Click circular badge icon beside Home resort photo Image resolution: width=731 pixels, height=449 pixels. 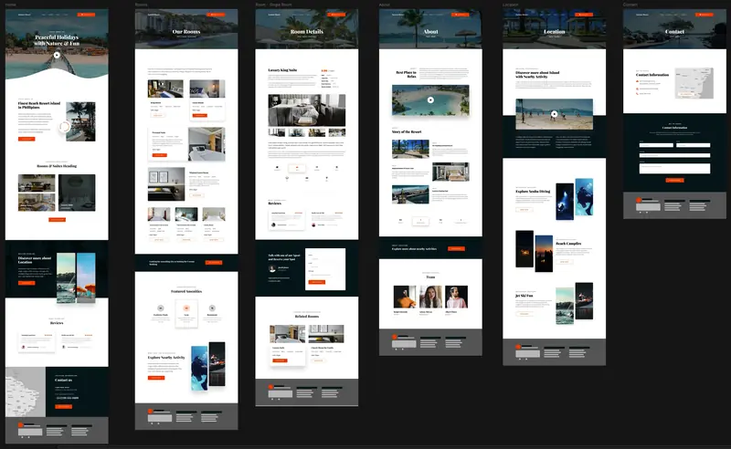65,126
